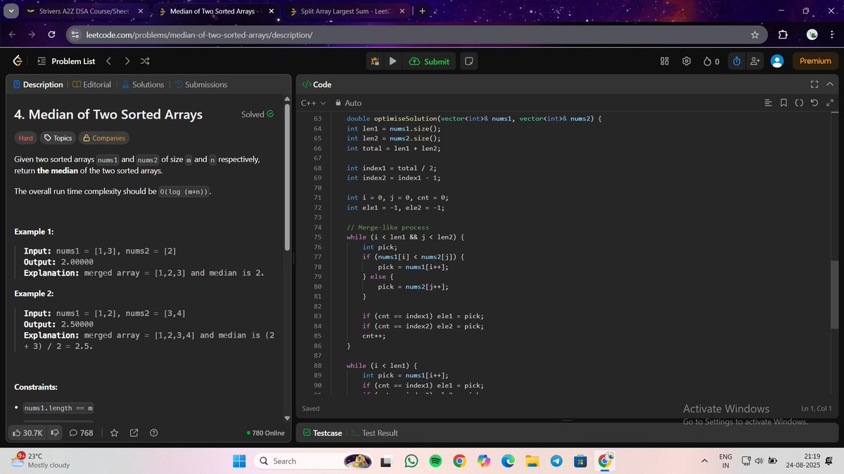Open browser tab search dropdown arrow
This screenshot has height=474, width=844.
pos(11,12)
